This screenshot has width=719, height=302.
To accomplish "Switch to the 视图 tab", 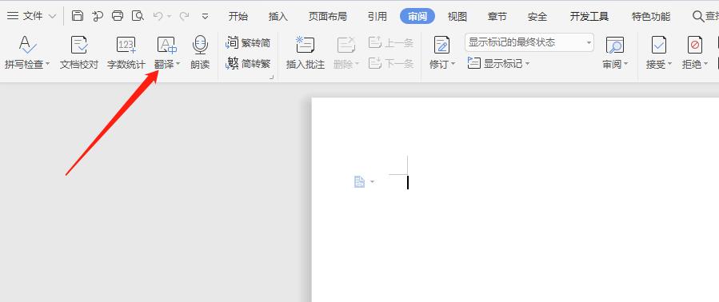I will pyautogui.click(x=457, y=17).
